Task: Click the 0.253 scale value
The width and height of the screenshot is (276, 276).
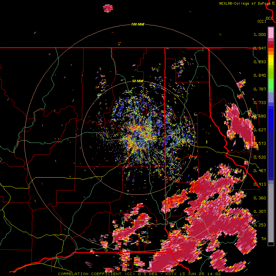Action: click(260, 225)
